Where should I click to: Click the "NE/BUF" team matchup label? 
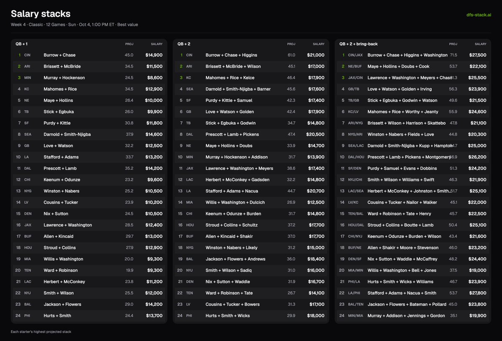[x=355, y=66]
